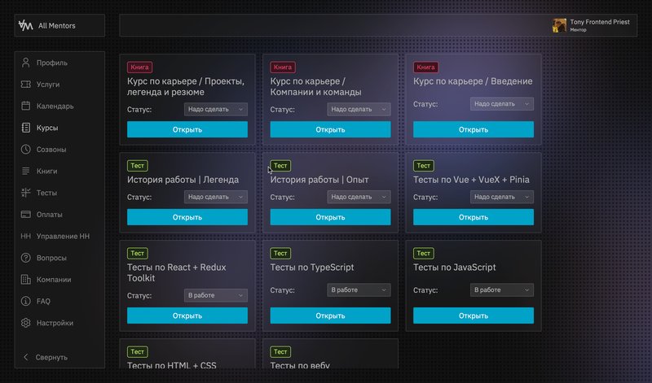
Task: Open the Профиль menu item
Action: [x=52, y=63]
